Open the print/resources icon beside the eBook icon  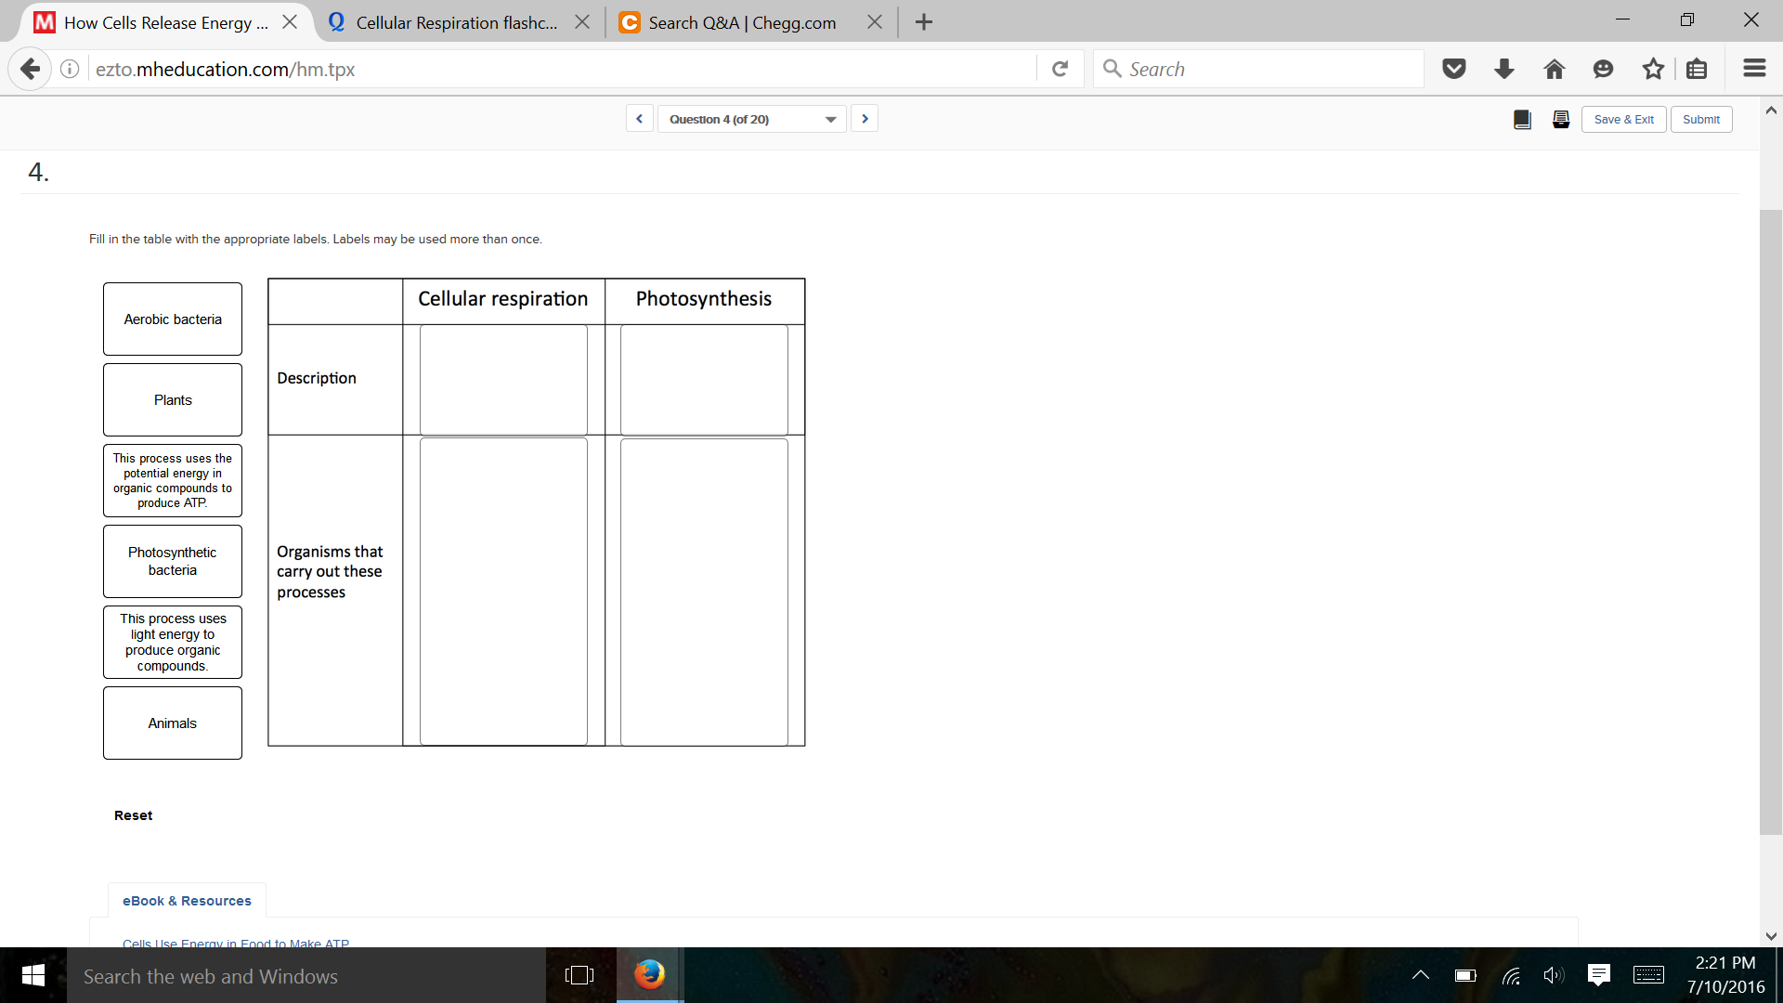pyautogui.click(x=1560, y=119)
